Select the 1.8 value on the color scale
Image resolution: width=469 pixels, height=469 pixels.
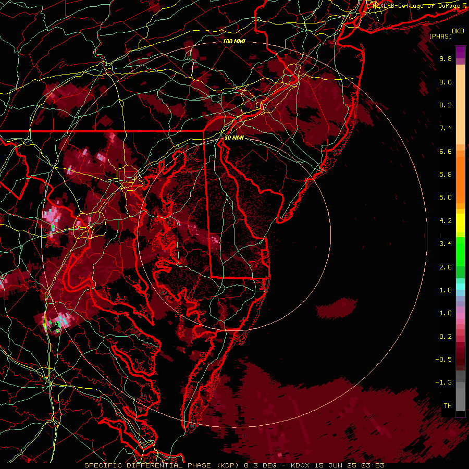446,290
